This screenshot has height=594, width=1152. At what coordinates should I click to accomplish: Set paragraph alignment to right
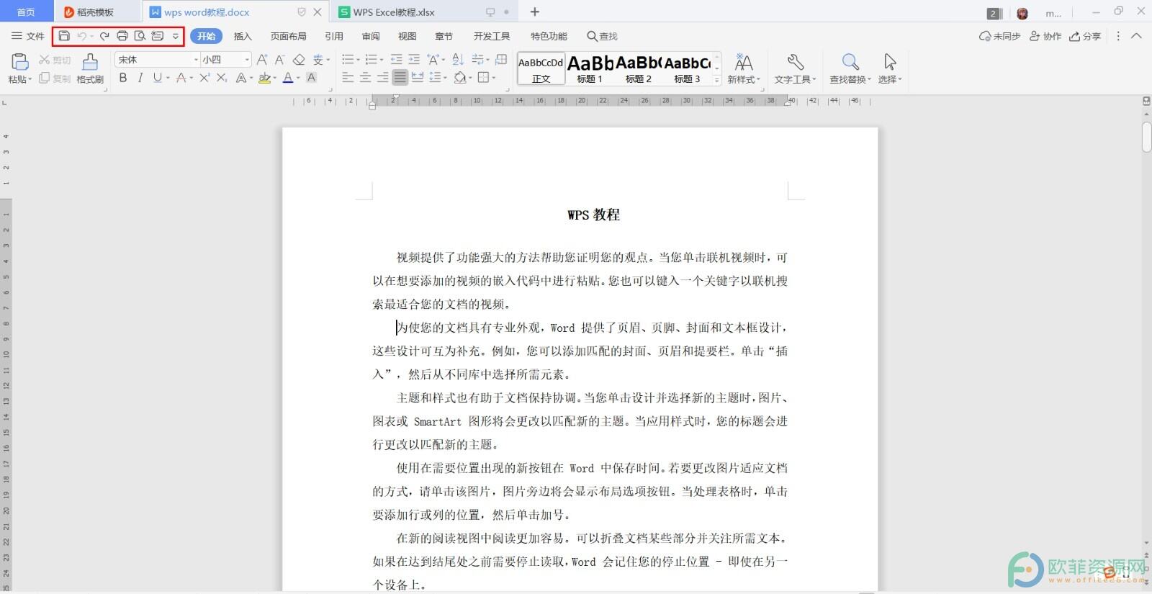382,78
